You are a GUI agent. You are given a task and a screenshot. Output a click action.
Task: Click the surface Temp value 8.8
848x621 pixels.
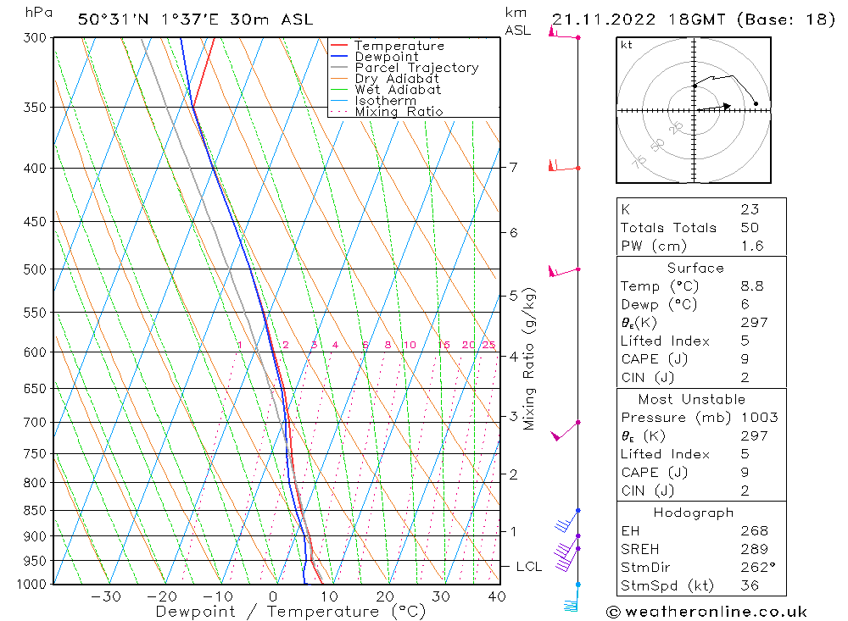(751, 286)
